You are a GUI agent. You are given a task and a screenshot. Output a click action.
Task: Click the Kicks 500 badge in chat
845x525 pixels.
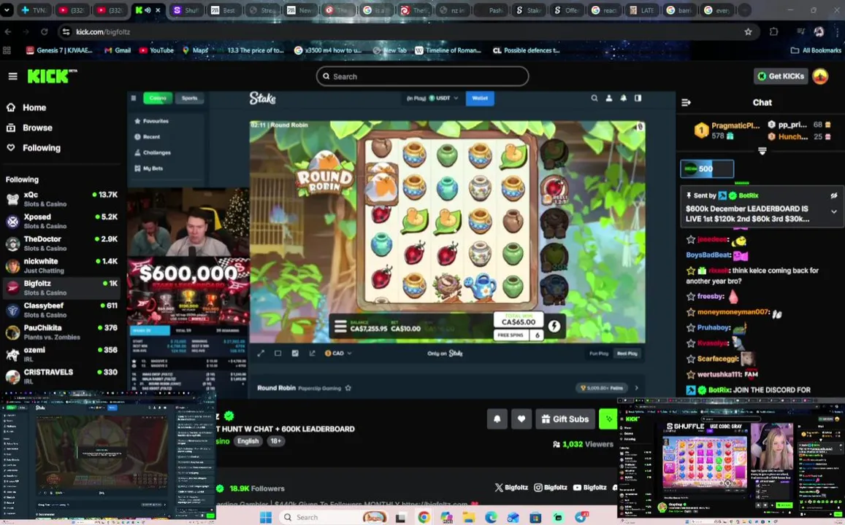click(706, 169)
